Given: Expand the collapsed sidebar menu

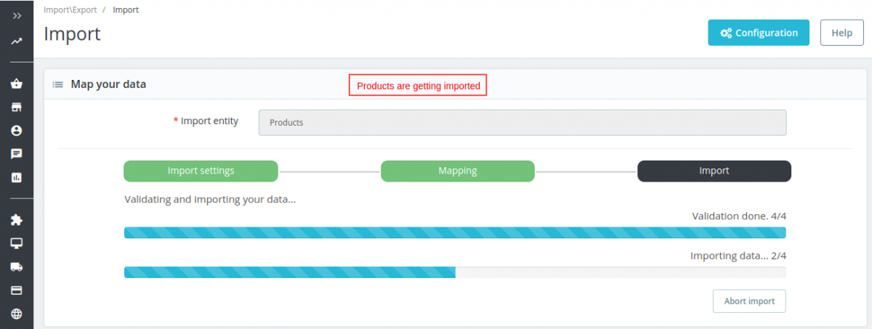Looking at the screenshot, I should tap(17, 15).
